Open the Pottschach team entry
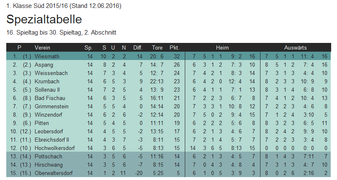Screen dimensions: 337x180 click(x=48, y=156)
